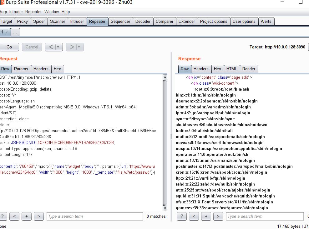Switch to the Intruder tool tab
309x229 pixels.
[77, 22]
